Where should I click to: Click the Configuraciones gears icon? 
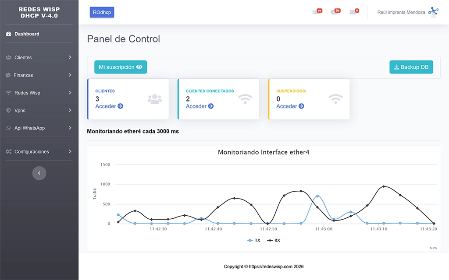click(x=9, y=151)
